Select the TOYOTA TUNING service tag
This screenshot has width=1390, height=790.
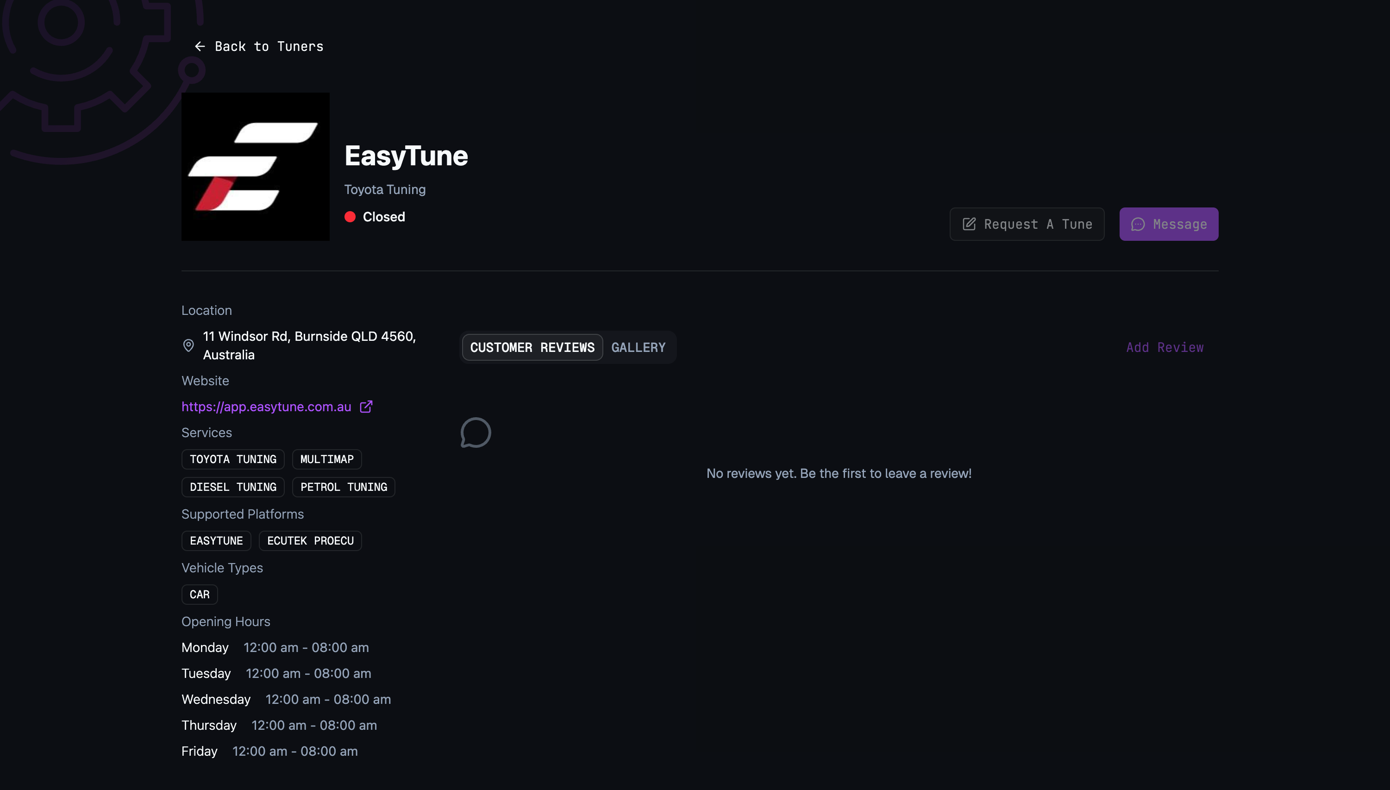[233, 458]
